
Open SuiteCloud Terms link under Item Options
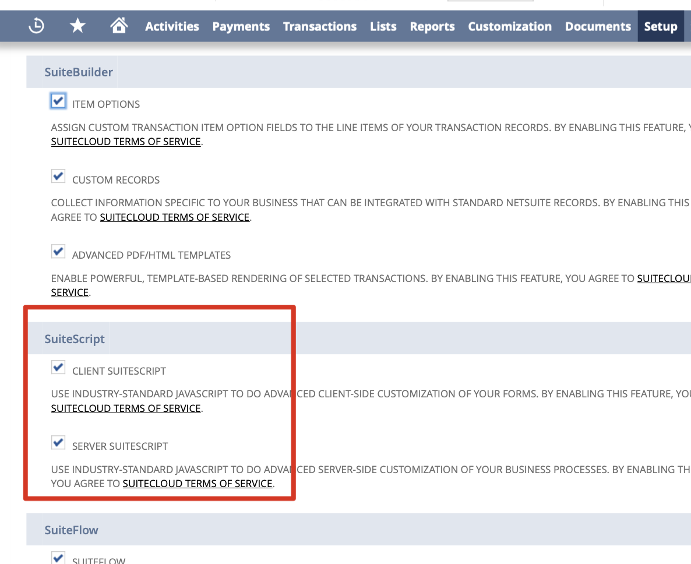coord(126,142)
